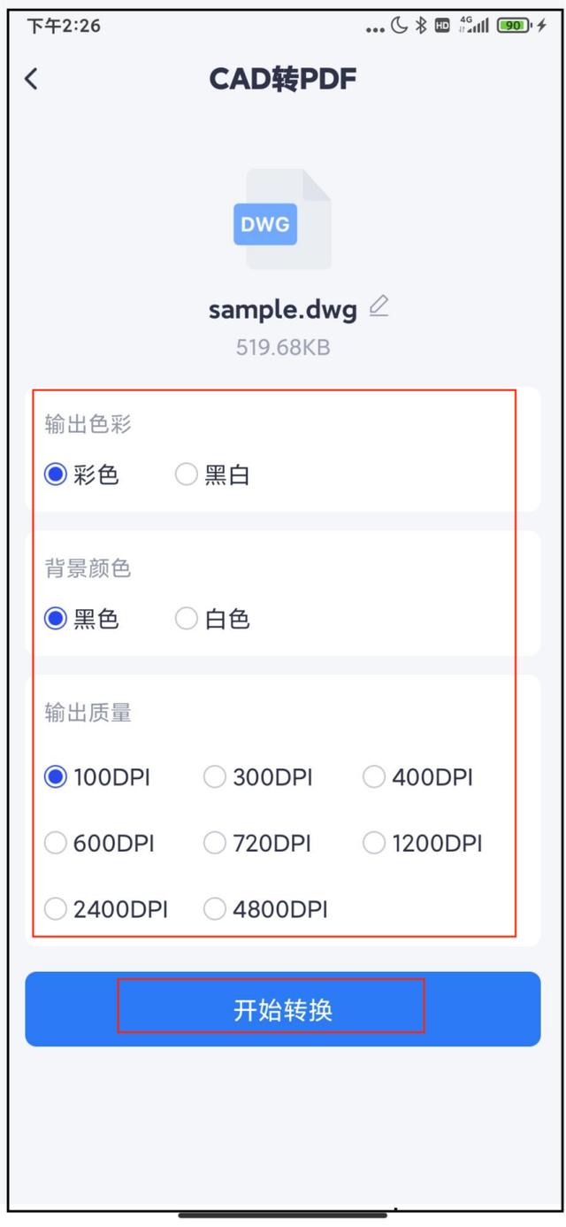Image resolution: width=566 pixels, height=1227 pixels.
Task: Tap the file size label 519.68KB
Action: (281, 347)
